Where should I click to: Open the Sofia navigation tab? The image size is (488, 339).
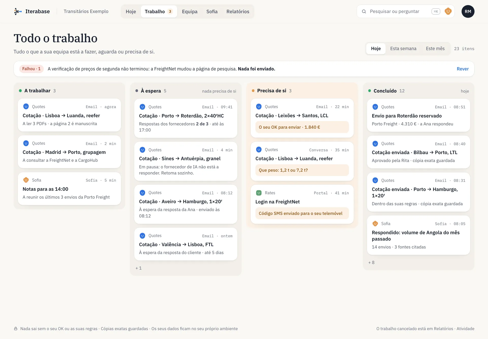[212, 11]
